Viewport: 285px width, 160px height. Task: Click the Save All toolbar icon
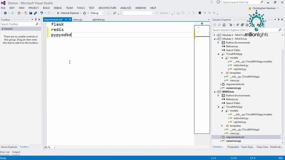36,13
